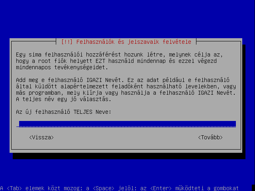
Task: Click the paragraph starting 'Egy sima felhasználói'
Action: click(120, 61)
